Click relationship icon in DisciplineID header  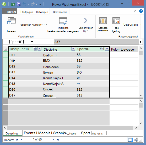point(35,49)
